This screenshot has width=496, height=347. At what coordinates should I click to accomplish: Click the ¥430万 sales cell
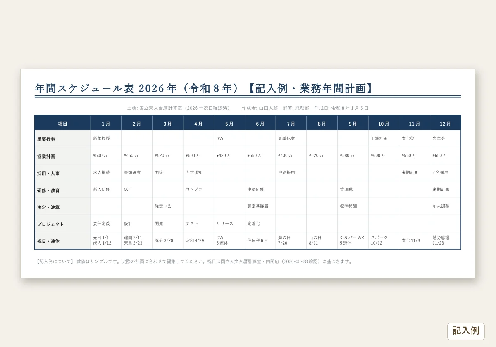tap(291, 156)
